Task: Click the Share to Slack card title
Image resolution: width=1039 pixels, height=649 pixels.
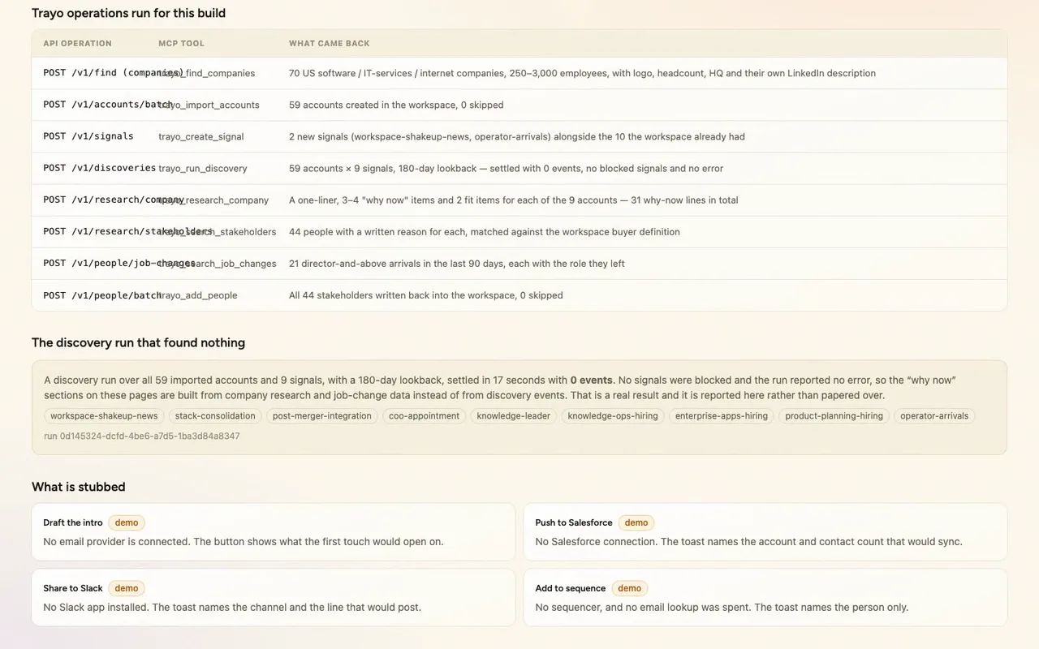Action: 73,589
